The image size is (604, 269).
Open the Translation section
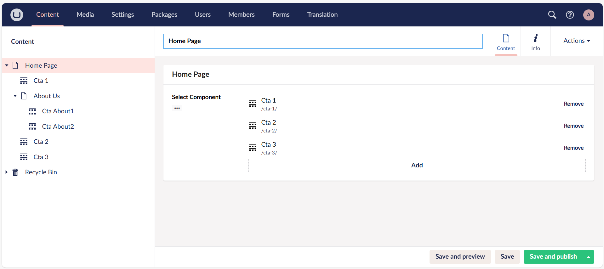322,14
